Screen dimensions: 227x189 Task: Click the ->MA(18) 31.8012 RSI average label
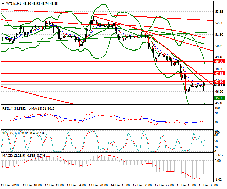pos(41,109)
